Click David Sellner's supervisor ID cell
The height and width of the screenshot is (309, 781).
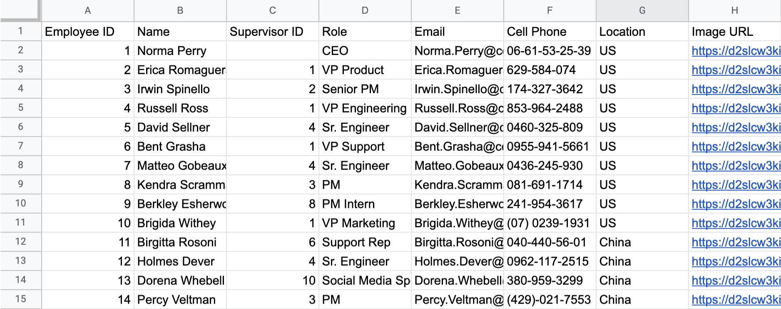pyautogui.click(x=273, y=127)
